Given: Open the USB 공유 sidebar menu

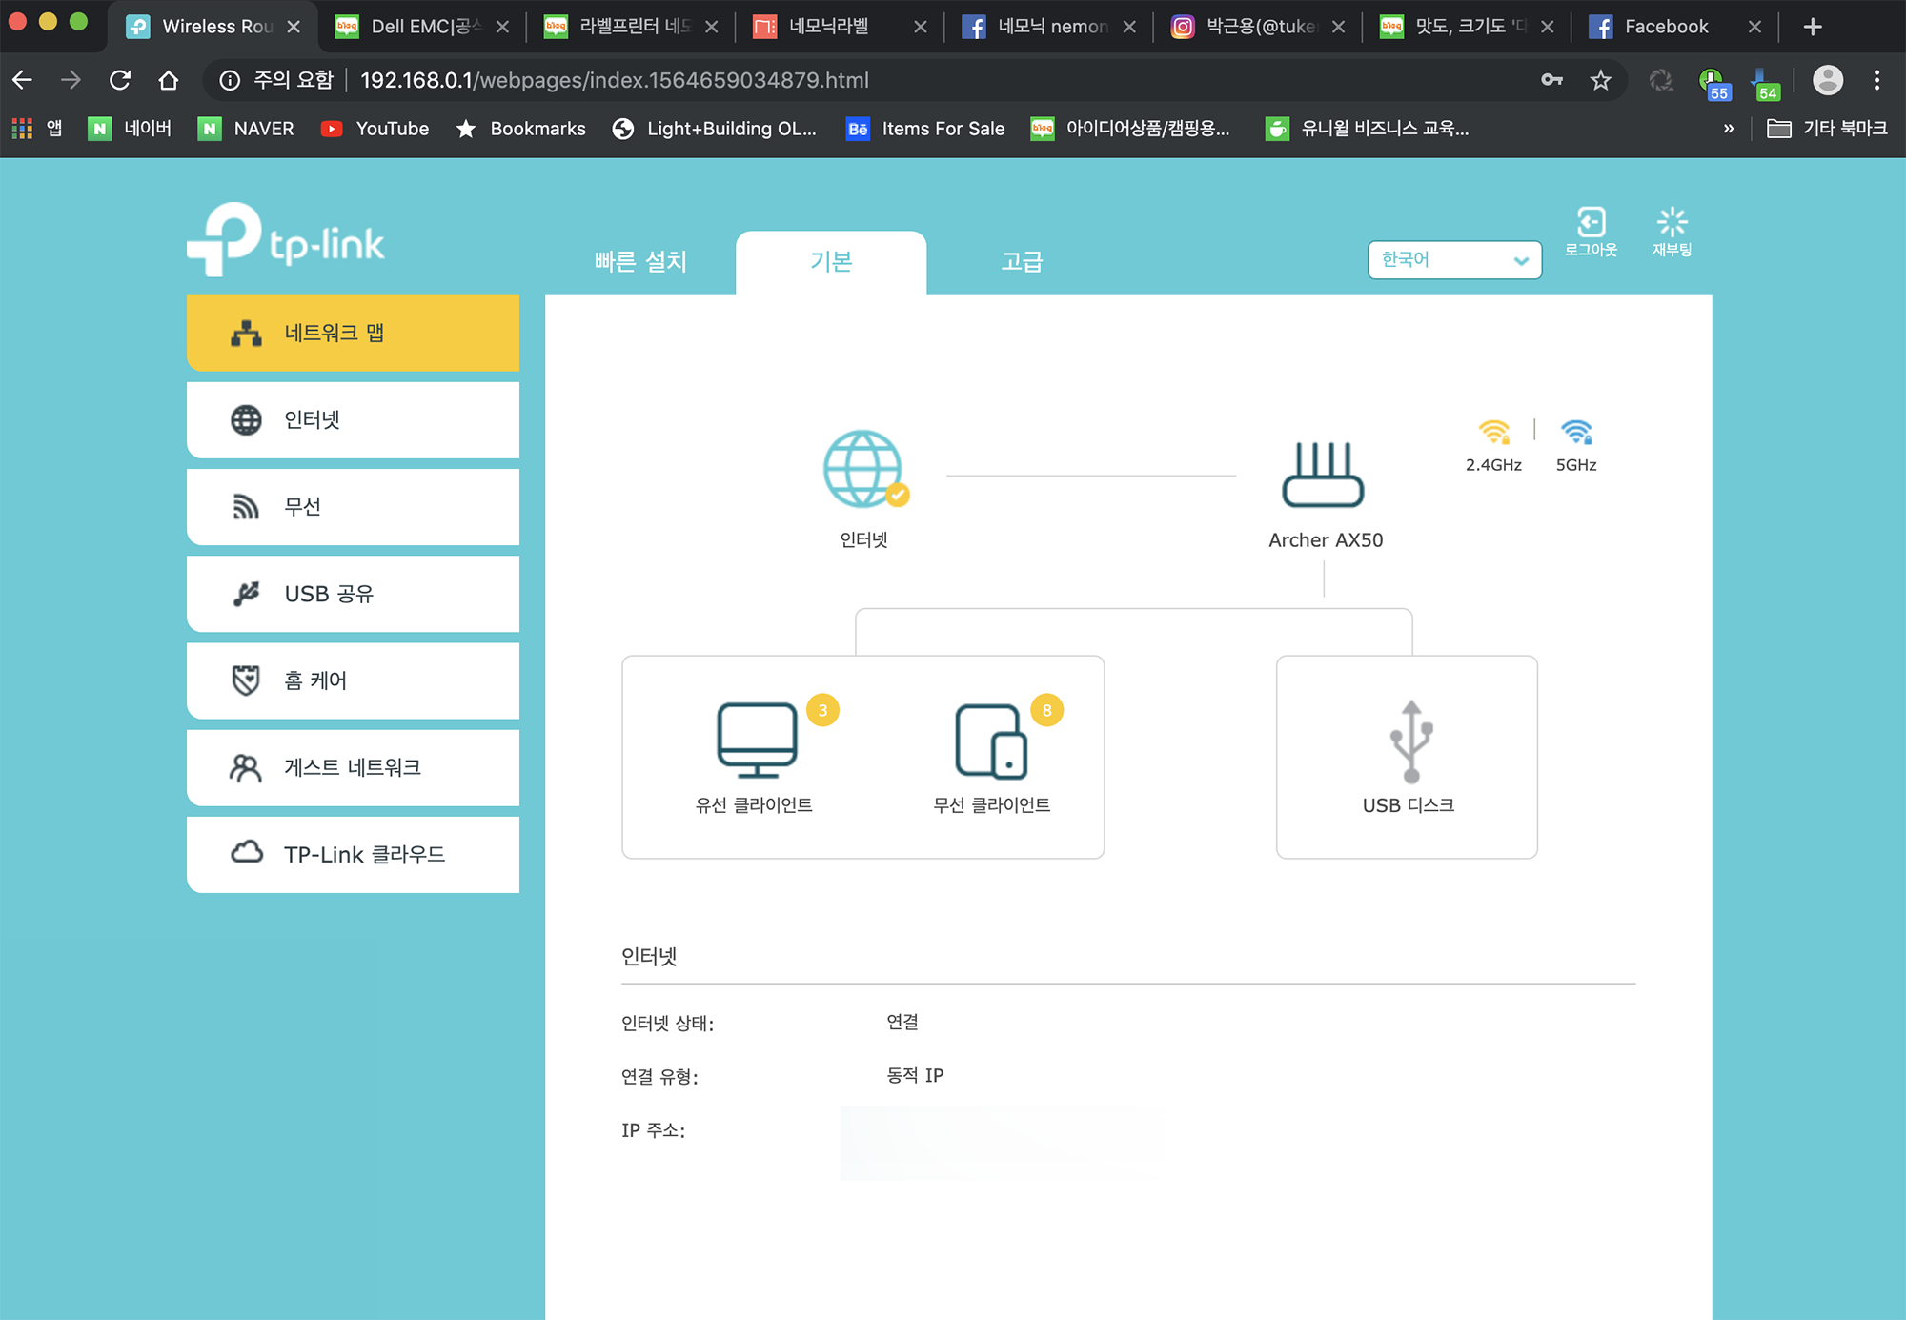Looking at the screenshot, I should (353, 594).
